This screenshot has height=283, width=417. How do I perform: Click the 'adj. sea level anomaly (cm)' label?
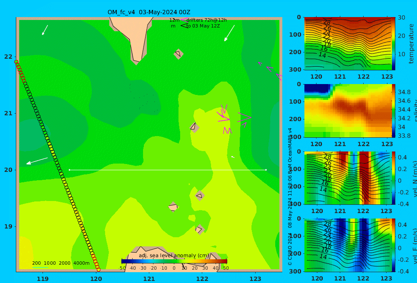pyautogui.click(x=174, y=256)
